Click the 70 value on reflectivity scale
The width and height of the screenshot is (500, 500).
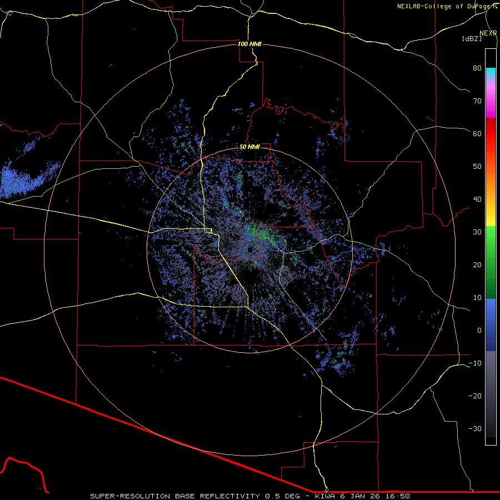pyautogui.click(x=477, y=101)
